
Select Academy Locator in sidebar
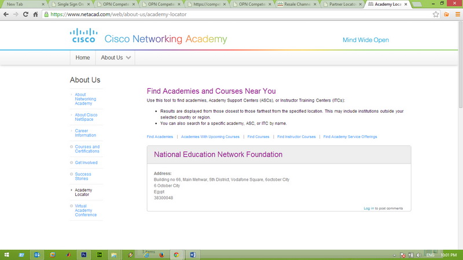(83, 192)
